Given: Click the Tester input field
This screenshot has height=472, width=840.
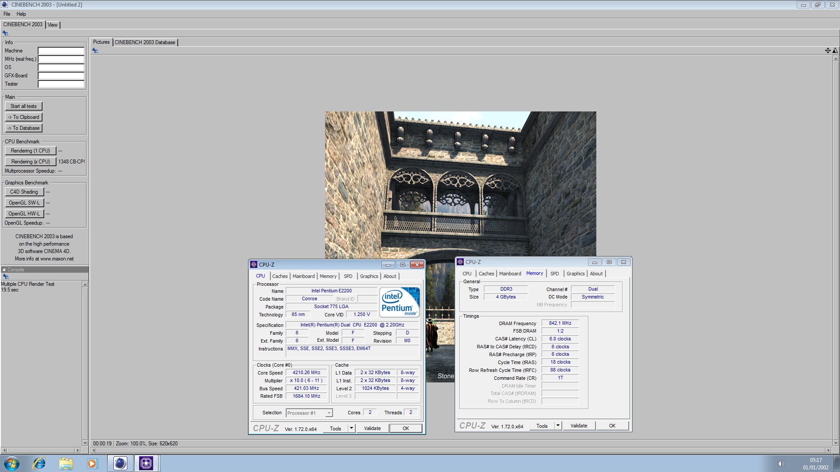Looking at the screenshot, I should [x=61, y=84].
